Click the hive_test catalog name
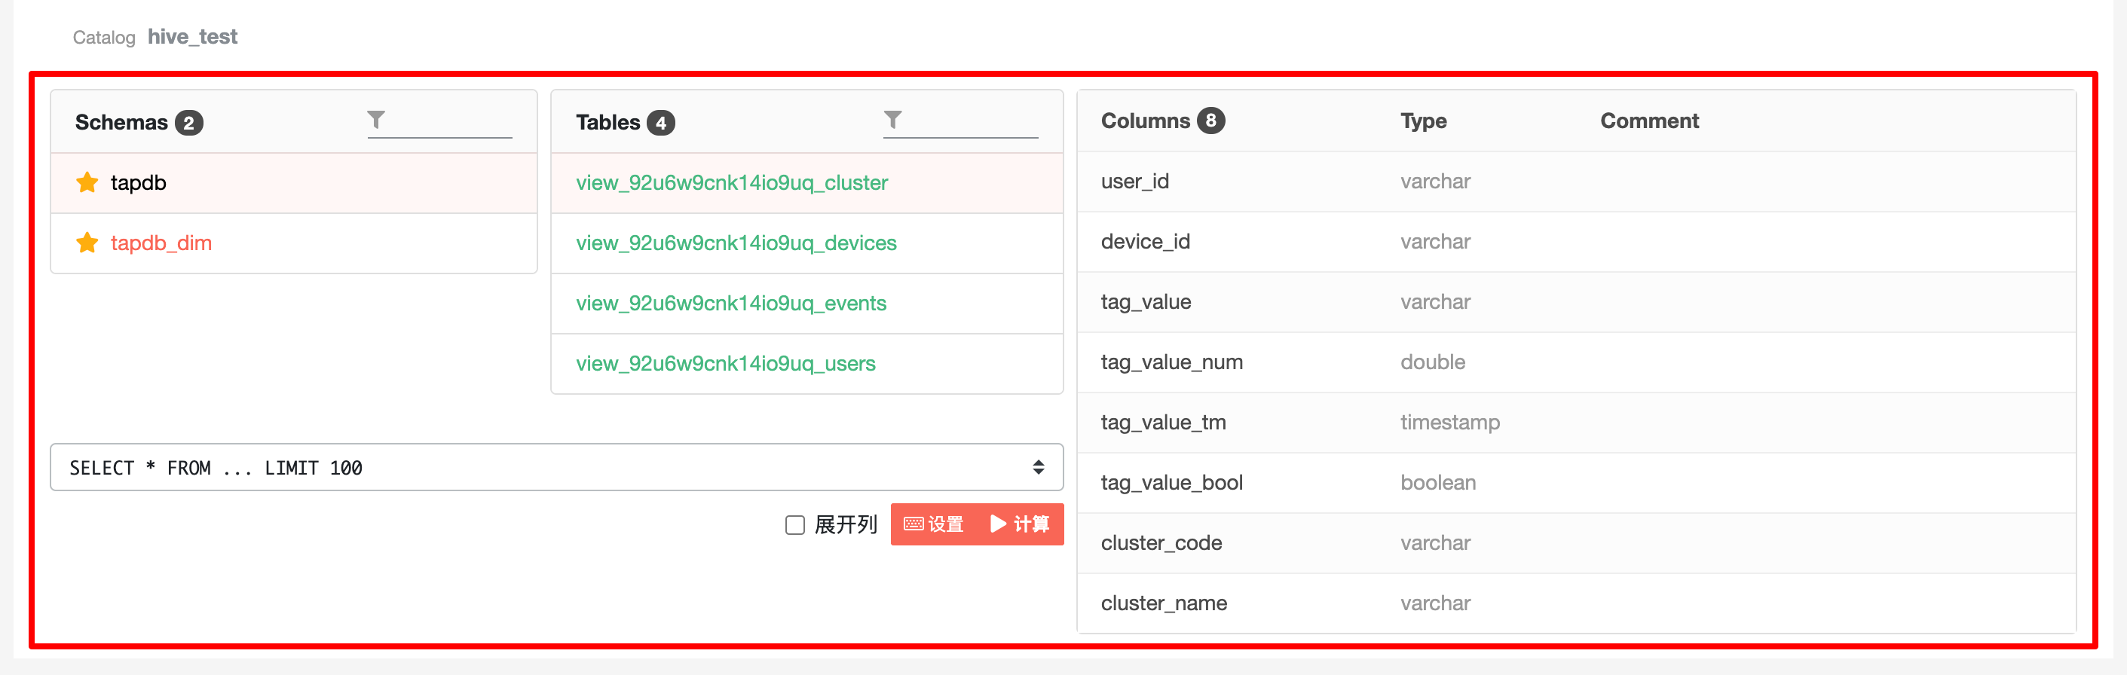2127x675 pixels. 192,37
